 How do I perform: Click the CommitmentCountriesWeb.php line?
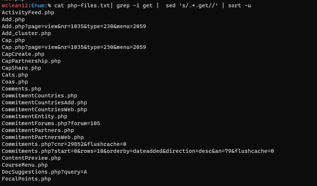44,110
